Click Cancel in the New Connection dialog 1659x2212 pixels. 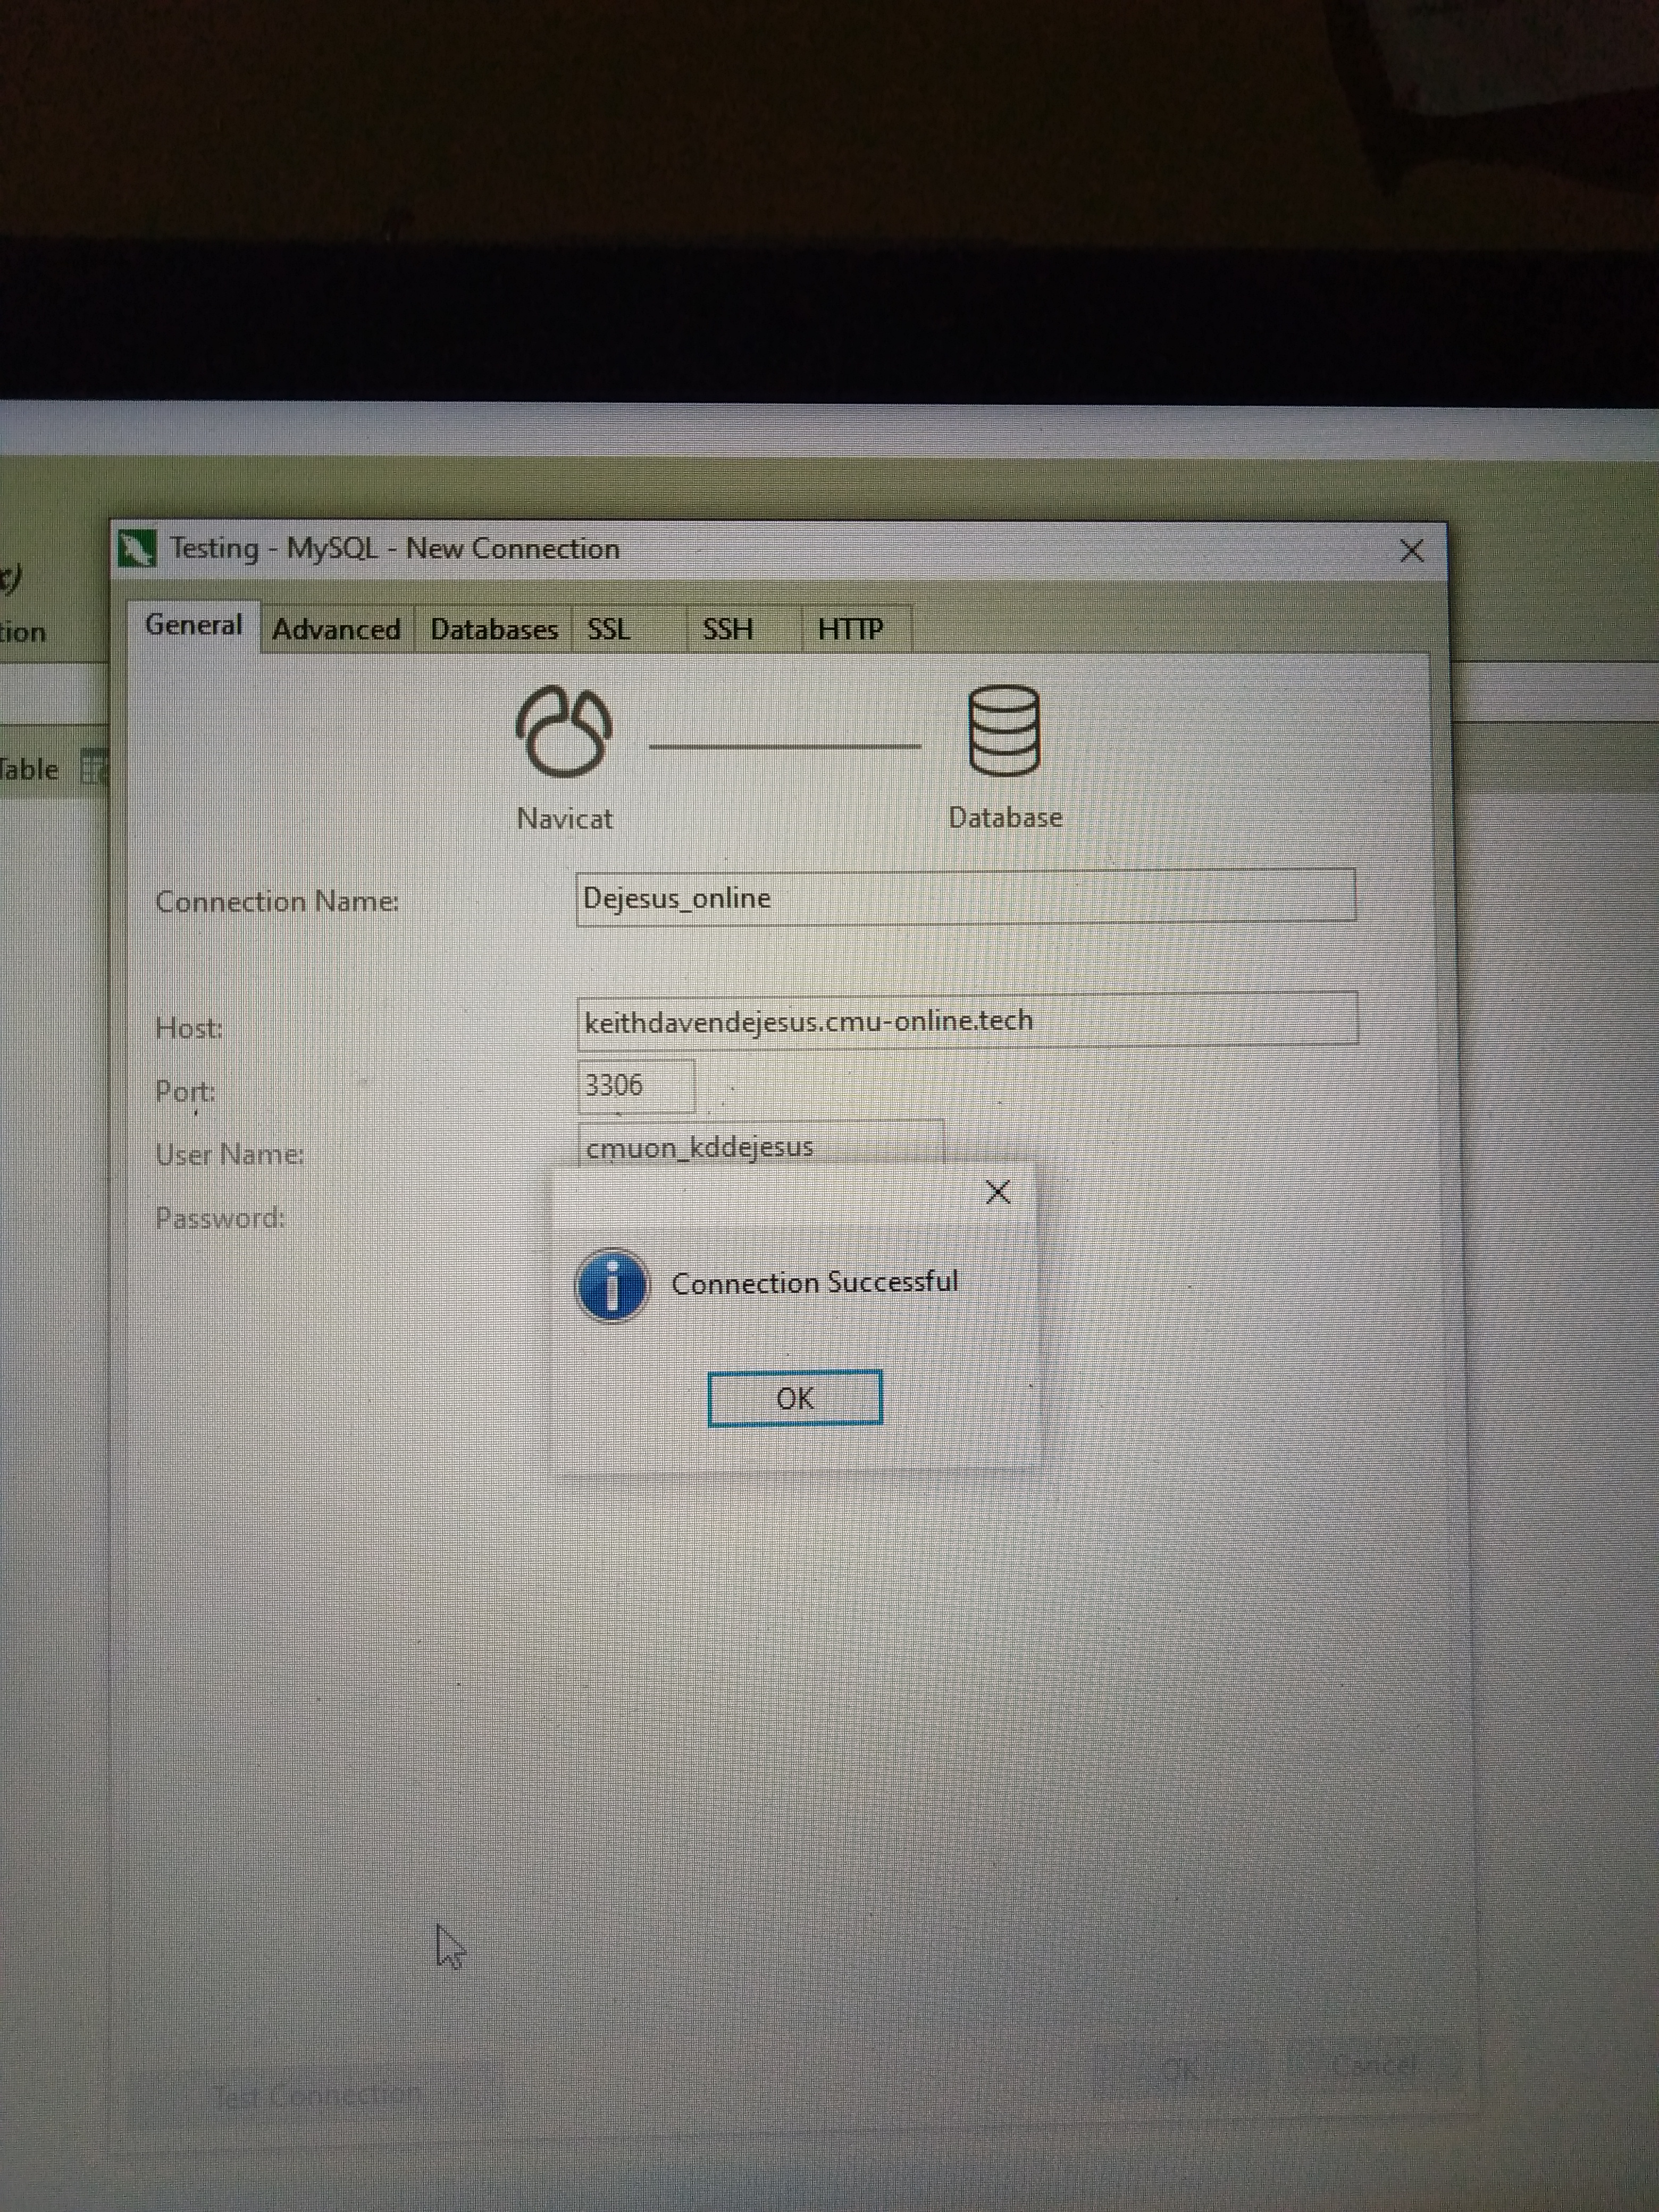pyautogui.click(x=1375, y=2064)
